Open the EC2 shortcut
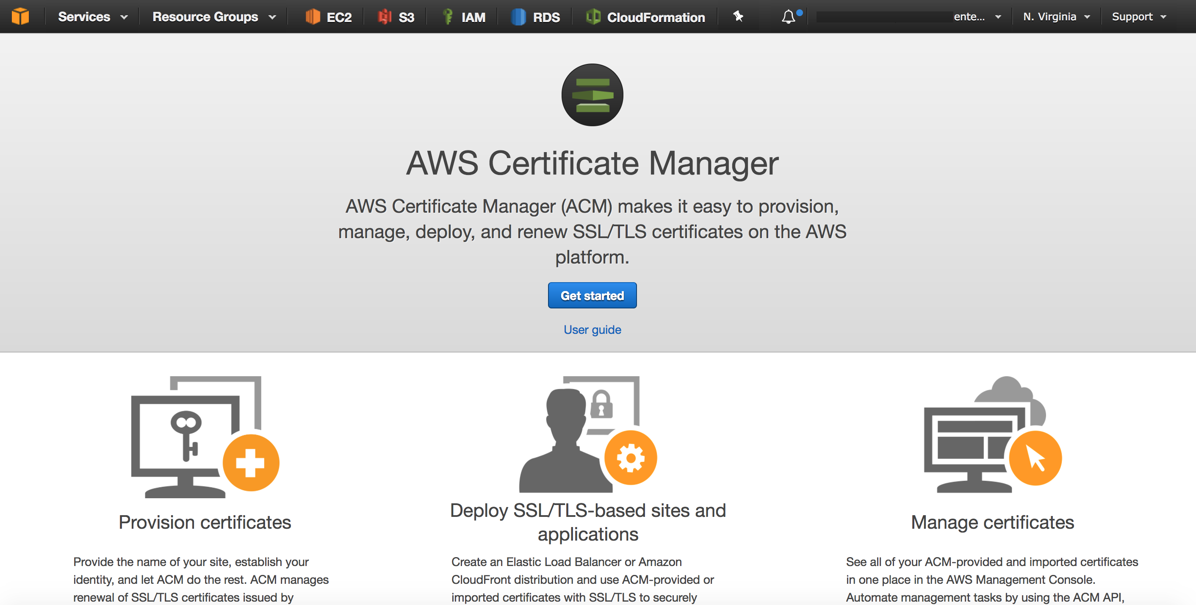 [328, 17]
